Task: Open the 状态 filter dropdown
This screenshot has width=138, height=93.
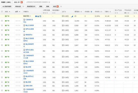Action: 8,11
